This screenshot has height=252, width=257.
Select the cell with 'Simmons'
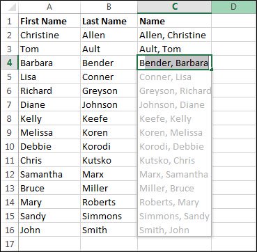click(x=109, y=216)
